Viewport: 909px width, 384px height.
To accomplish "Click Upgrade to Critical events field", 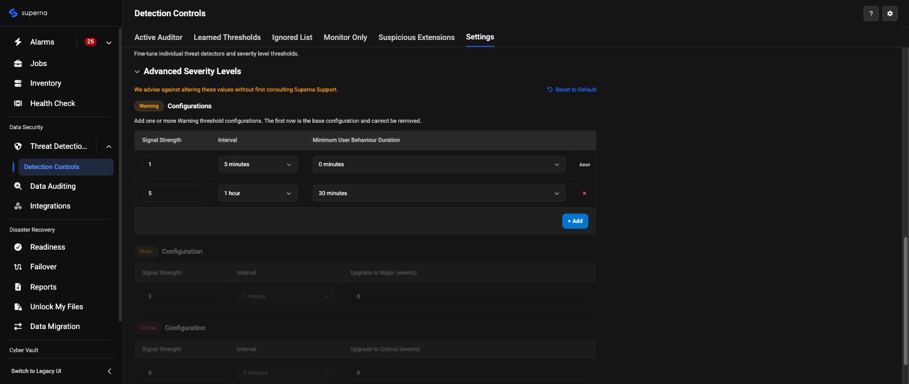I will pyautogui.click(x=469, y=373).
